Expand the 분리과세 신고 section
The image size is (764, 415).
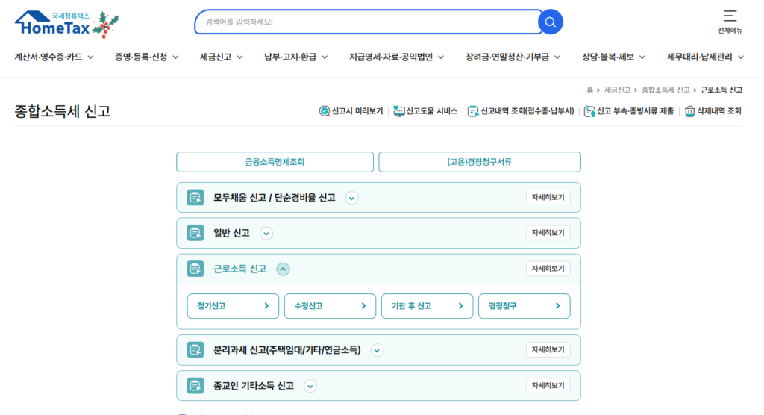pos(377,350)
